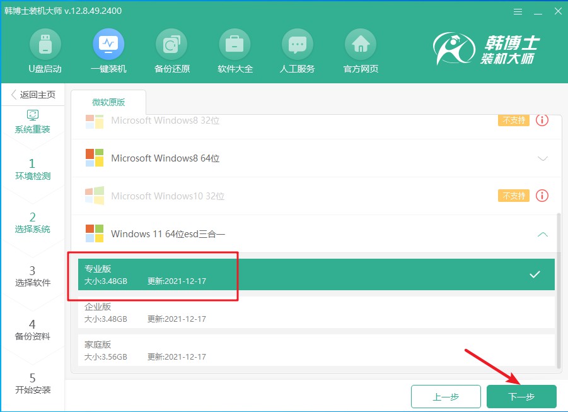Viewport: 568px width, 412px height.
Task: Choose the 家庭版 Home edition option
Action: (x=316, y=350)
